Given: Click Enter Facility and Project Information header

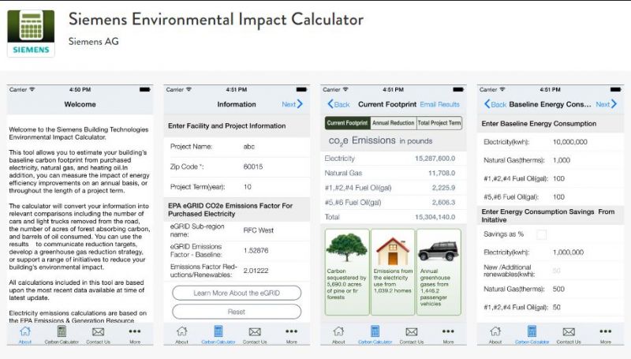Looking at the screenshot, I should click(227, 126).
